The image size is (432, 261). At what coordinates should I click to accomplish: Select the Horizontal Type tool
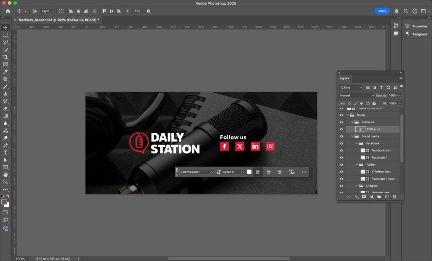tap(5, 153)
